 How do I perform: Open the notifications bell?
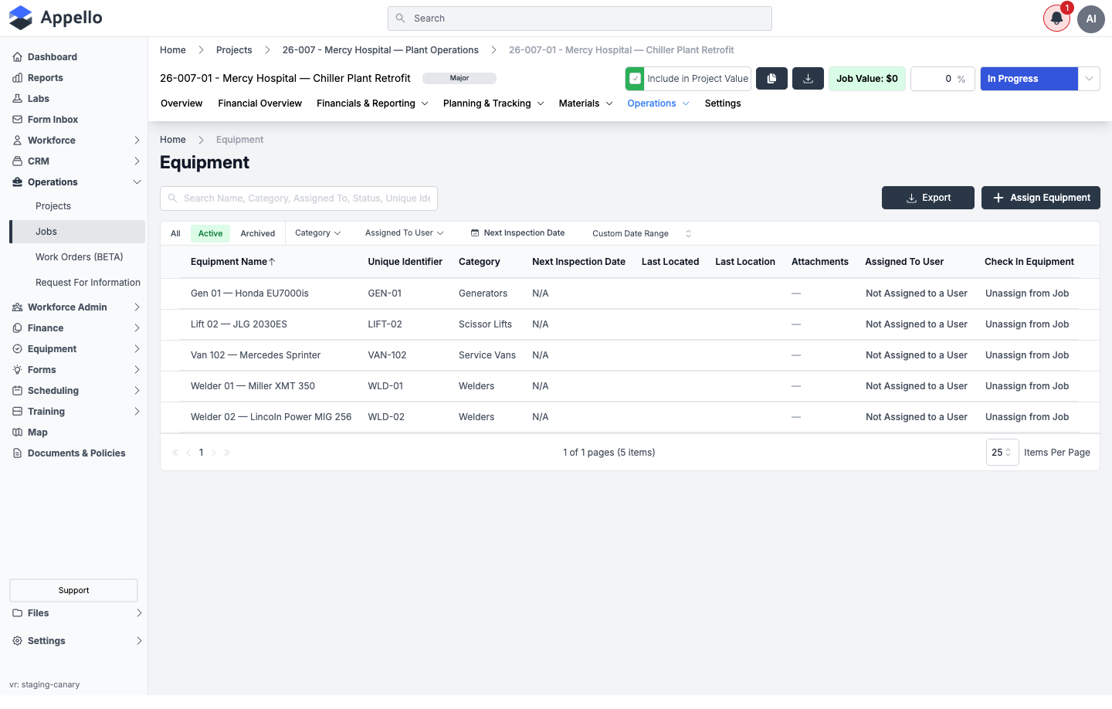tap(1056, 19)
